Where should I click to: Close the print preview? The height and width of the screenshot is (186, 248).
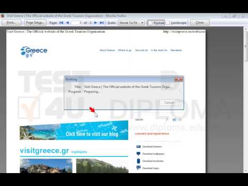(x=200, y=23)
